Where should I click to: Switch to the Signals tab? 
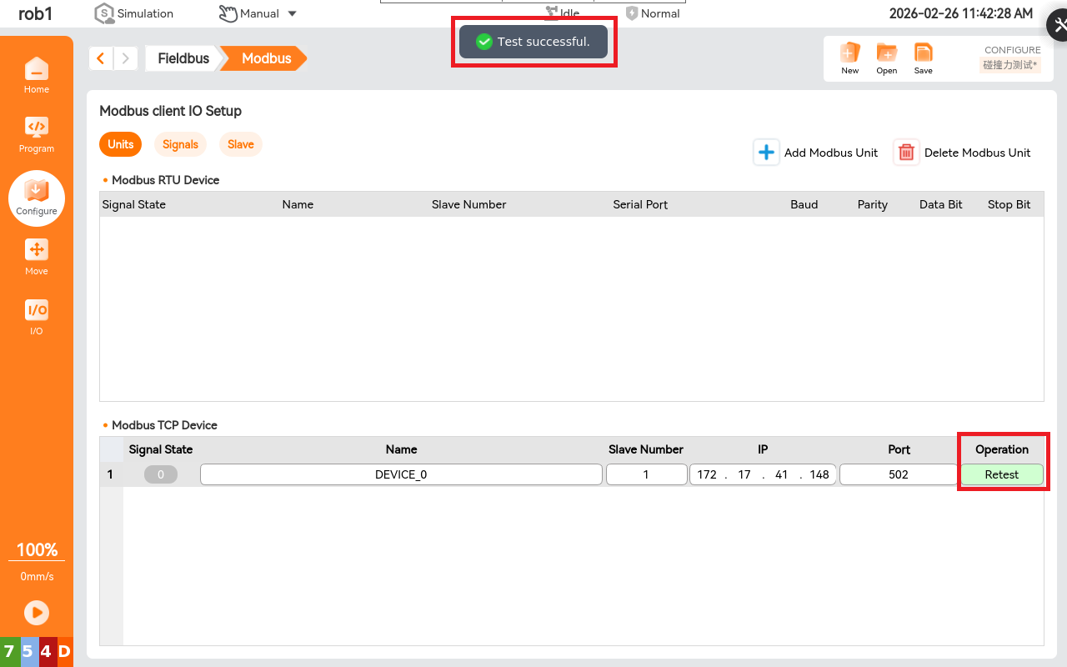(x=180, y=144)
